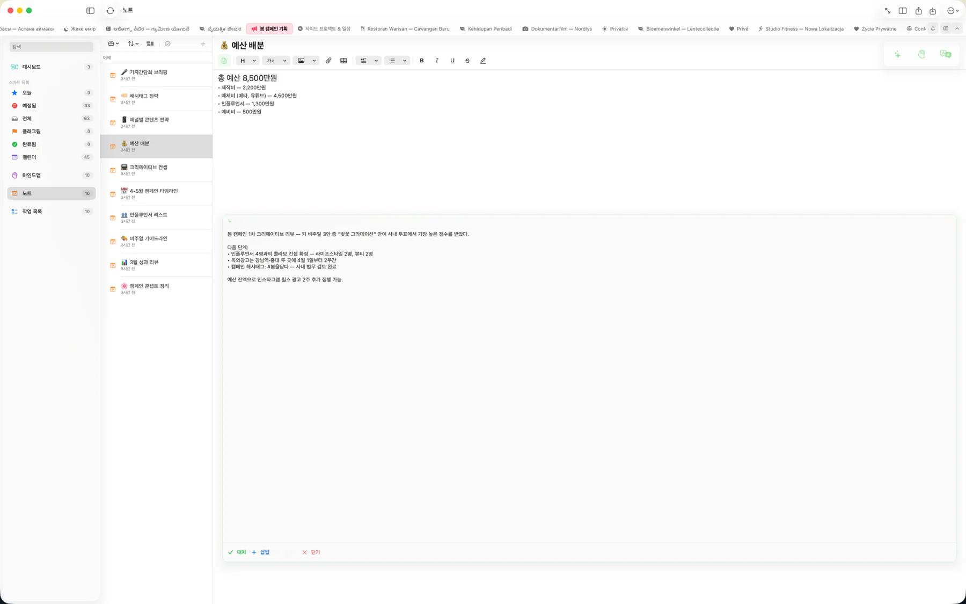Viewport: 966px width, 604px height.
Task: Open the 기자간담회 브리핑 note
Action: [157, 75]
